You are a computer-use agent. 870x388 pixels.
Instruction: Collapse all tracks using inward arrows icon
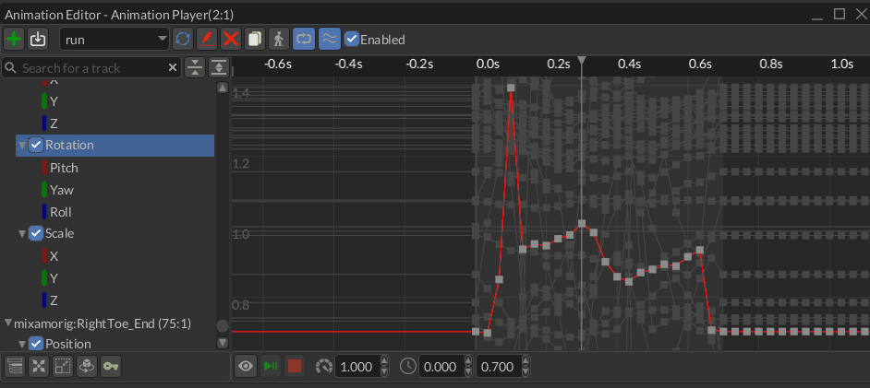tap(195, 68)
